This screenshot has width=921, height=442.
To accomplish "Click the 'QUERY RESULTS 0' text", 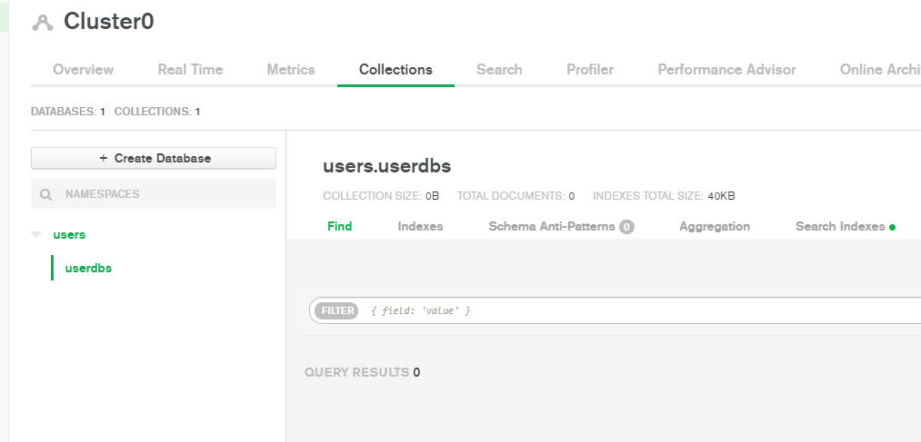I will pos(363,372).
